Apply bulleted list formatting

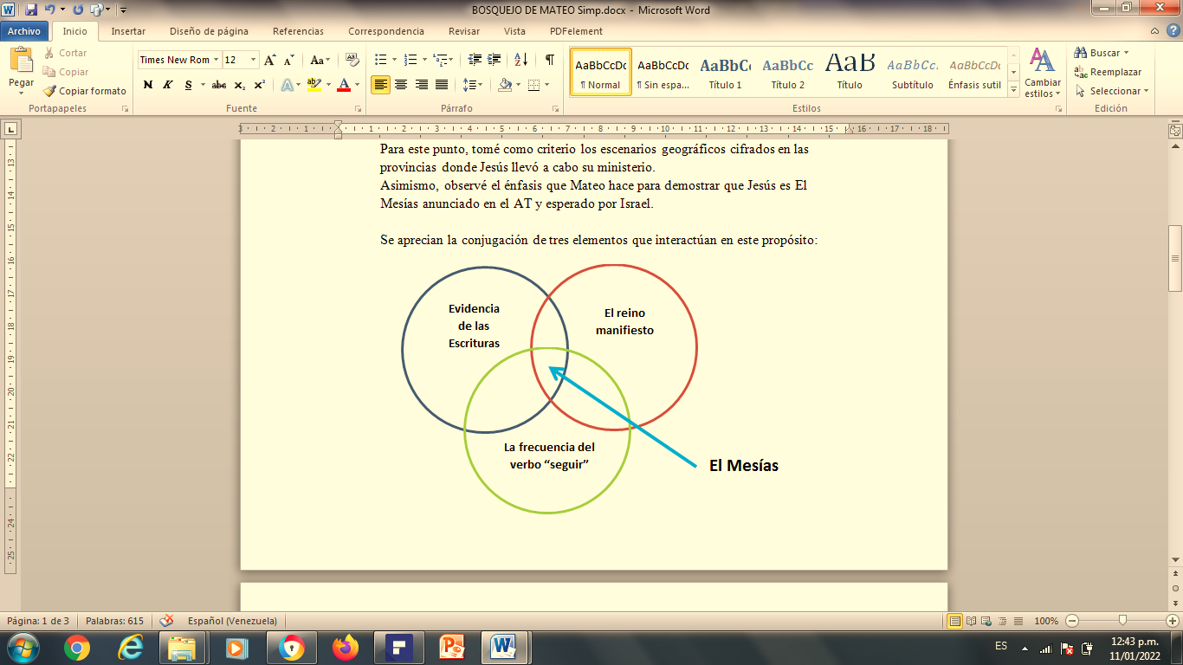pyautogui.click(x=379, y=60)
